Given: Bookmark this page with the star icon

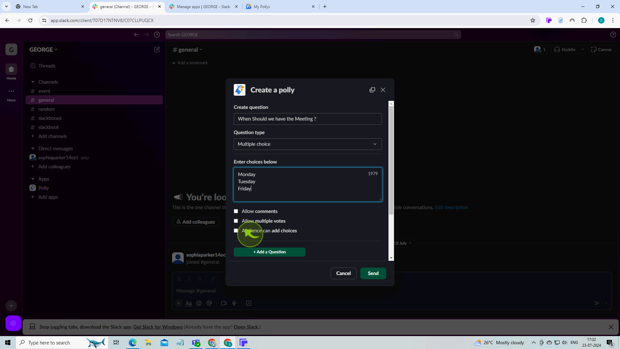Looking at the screenshot, I should (533, 20).
